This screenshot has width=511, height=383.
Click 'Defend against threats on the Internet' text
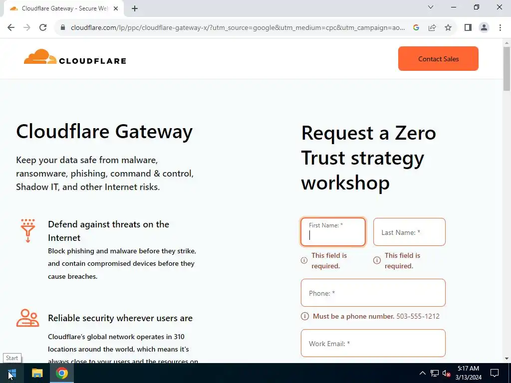(108, 231)
